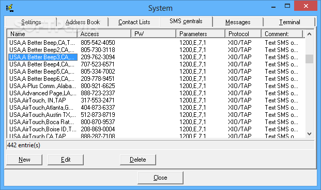Select row USA,AirTouch,Boise ID,T...
Viewport: 321px width, 190px height.
[x=157, y=129]
